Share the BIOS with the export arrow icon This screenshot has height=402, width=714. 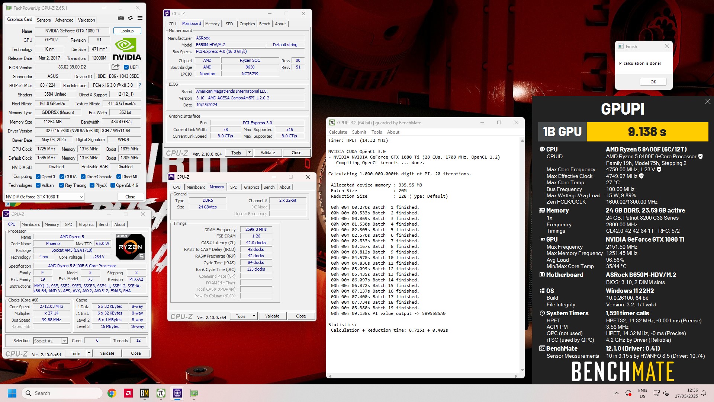point(116,67)
